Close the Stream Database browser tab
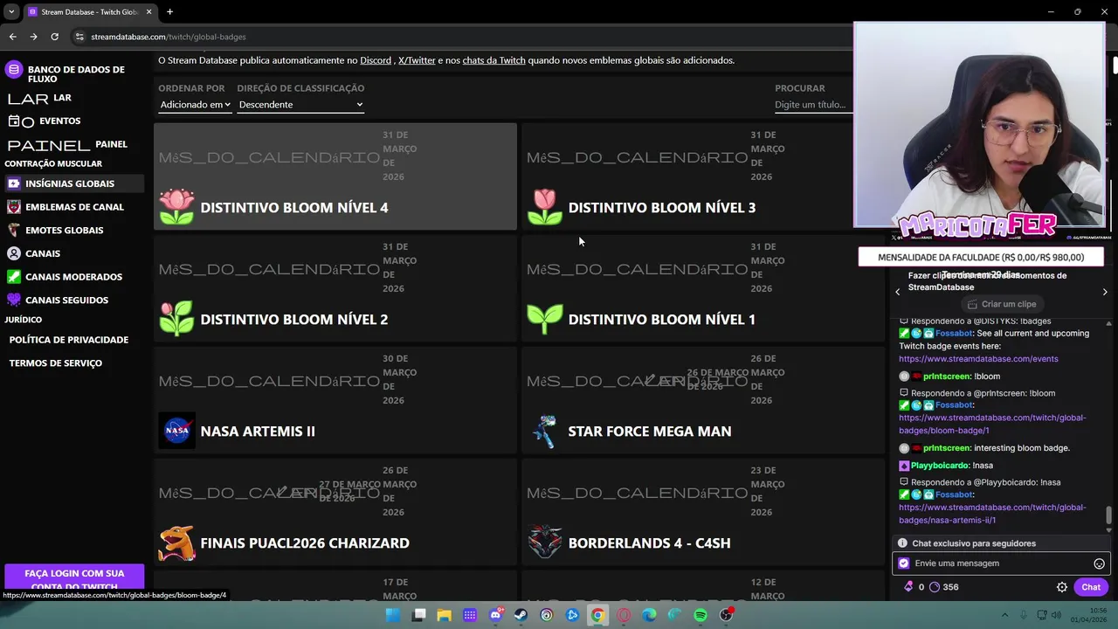 pos(148,11)
